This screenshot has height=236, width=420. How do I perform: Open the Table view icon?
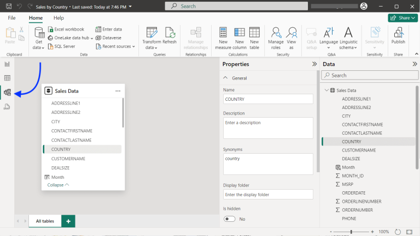(7, 78)
